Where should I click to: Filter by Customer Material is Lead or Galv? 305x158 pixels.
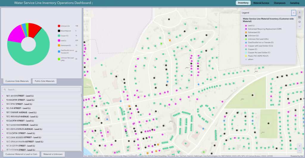(21, 154)
